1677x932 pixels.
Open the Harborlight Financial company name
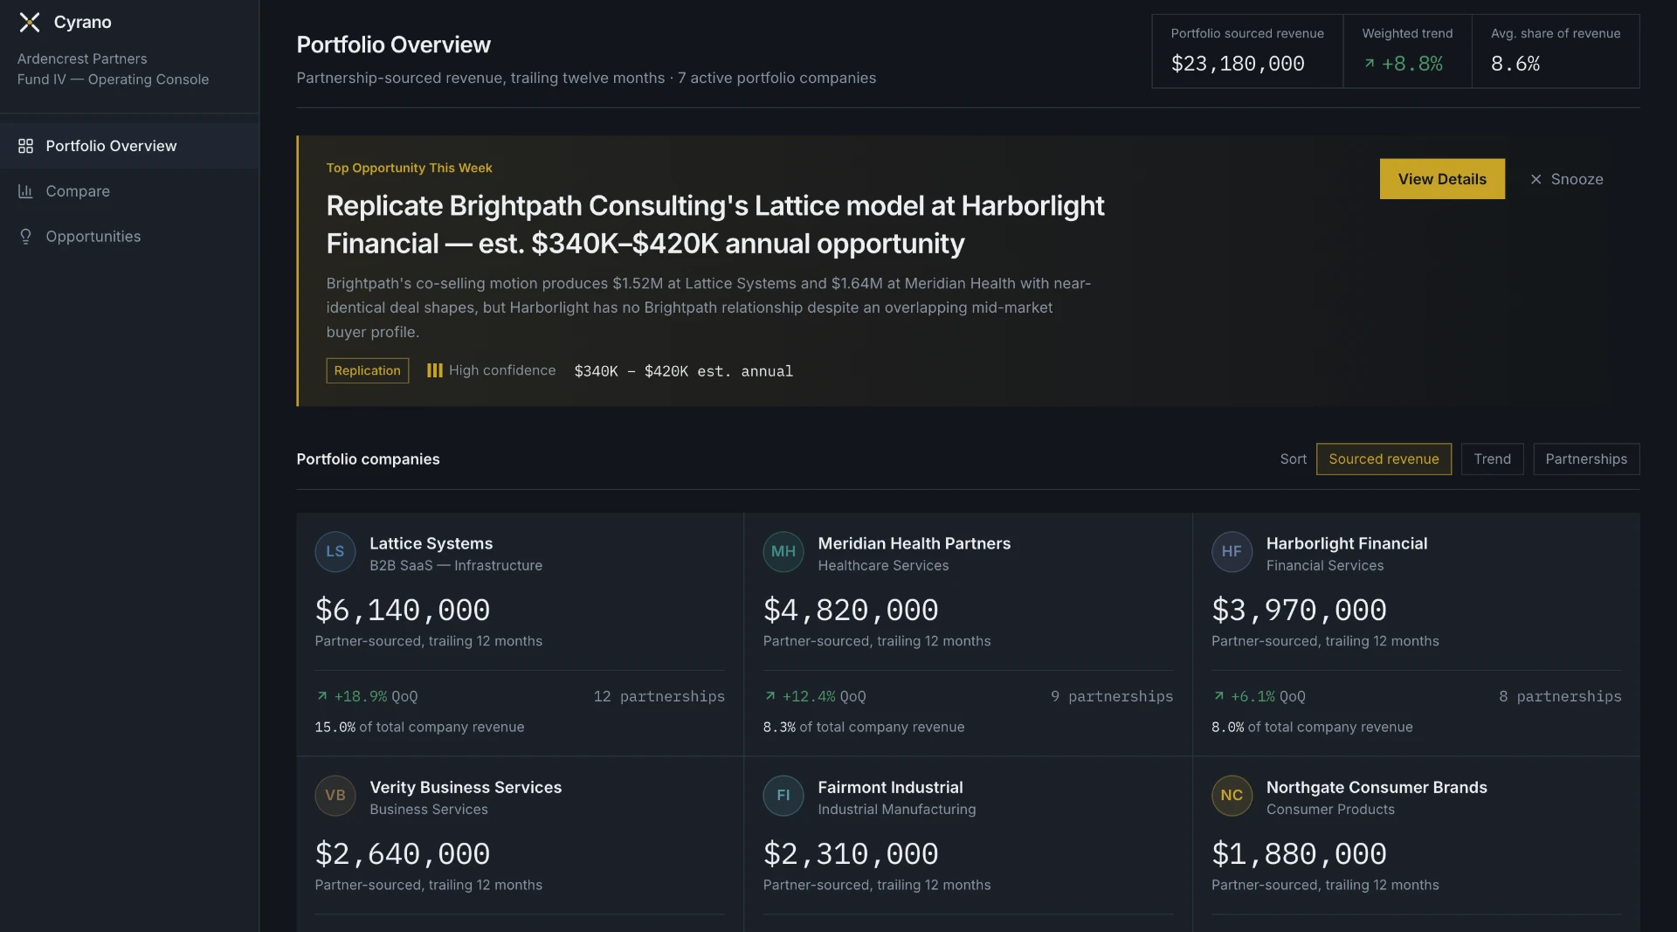1346,543
